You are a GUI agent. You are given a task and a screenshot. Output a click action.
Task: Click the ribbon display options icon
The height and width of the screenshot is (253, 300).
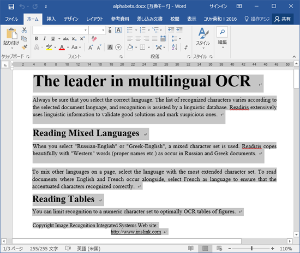click(x=239, y=7)
